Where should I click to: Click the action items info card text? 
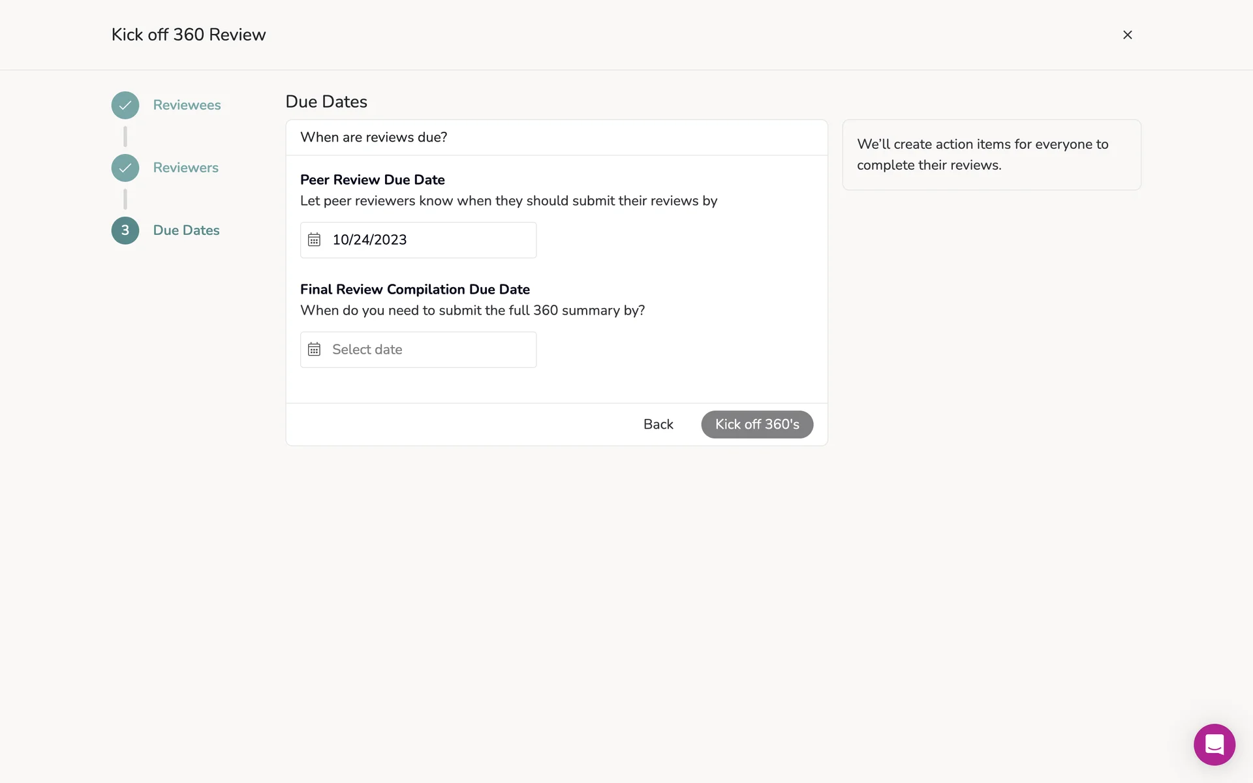(982, 155)
